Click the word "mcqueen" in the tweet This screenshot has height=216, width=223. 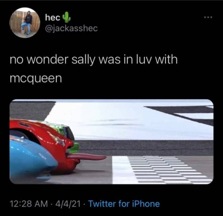[36, 78]
